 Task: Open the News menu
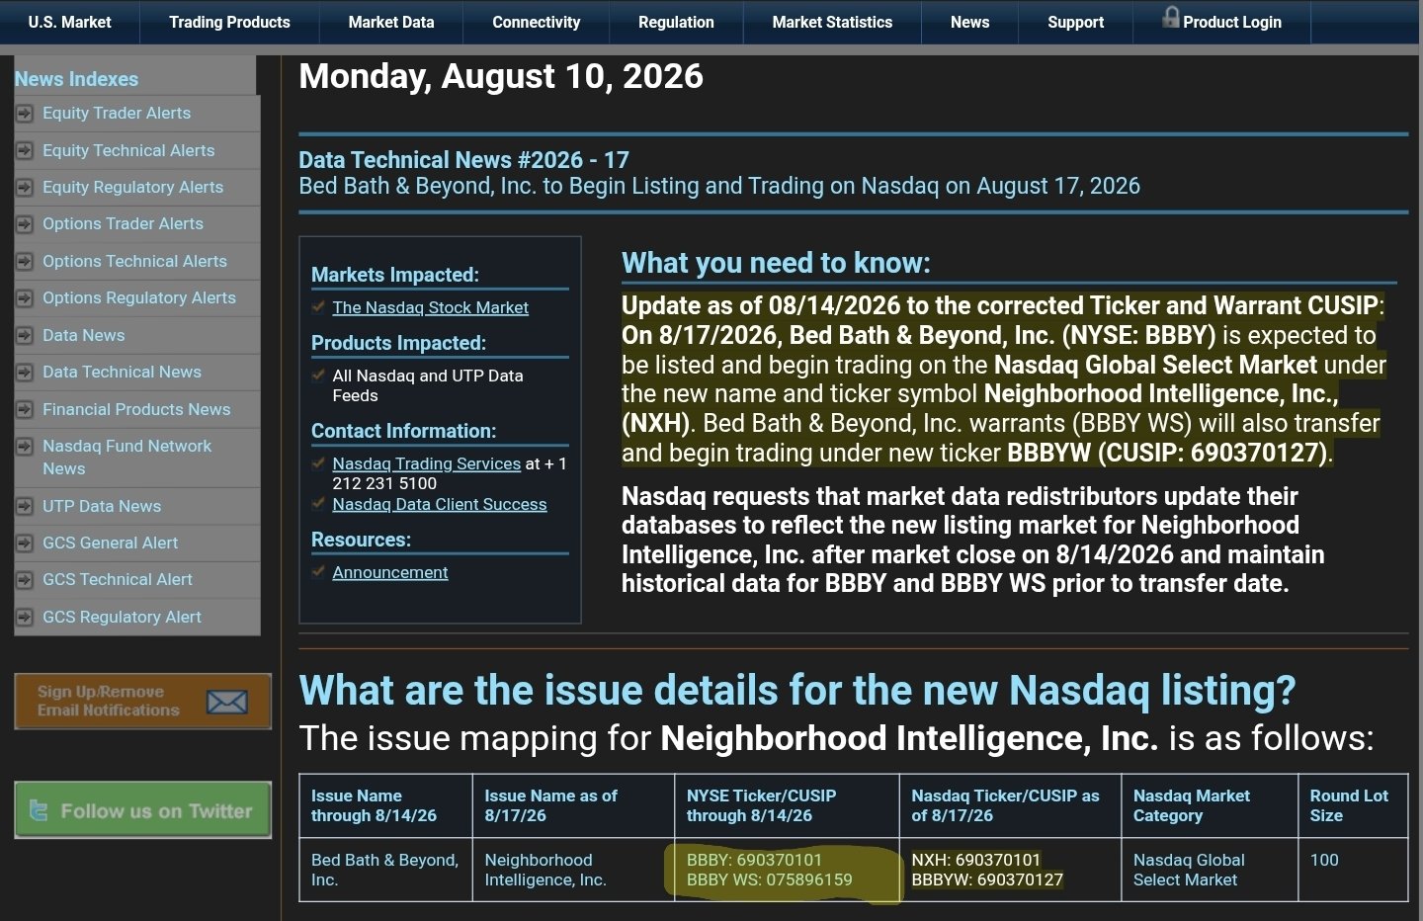(x=969, y=22)
